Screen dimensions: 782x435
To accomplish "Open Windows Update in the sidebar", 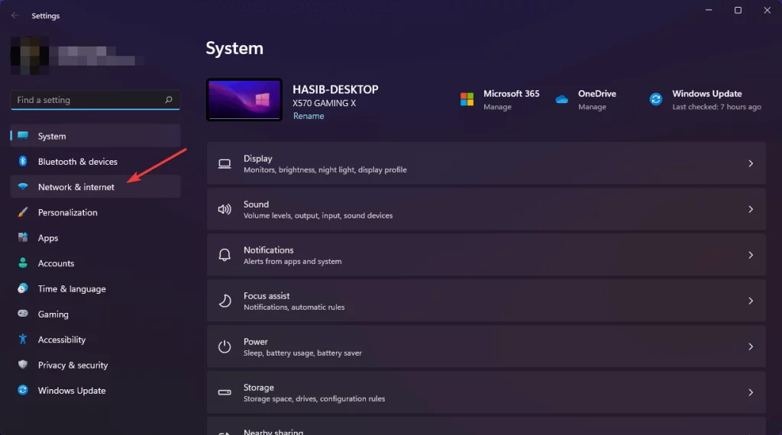I will (x=95, y=390).
